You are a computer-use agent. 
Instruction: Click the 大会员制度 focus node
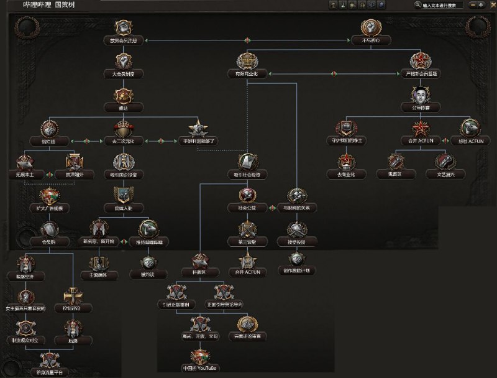pos(123,61)
